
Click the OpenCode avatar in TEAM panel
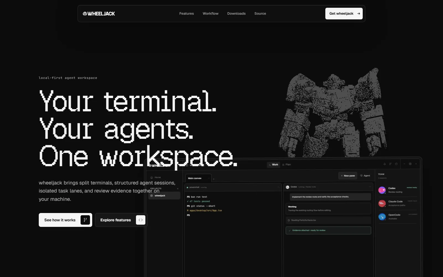382,217
